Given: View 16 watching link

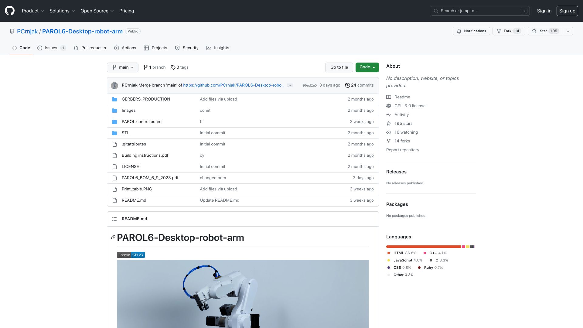Looking at the screenshot, I should [x=402, y=132].
